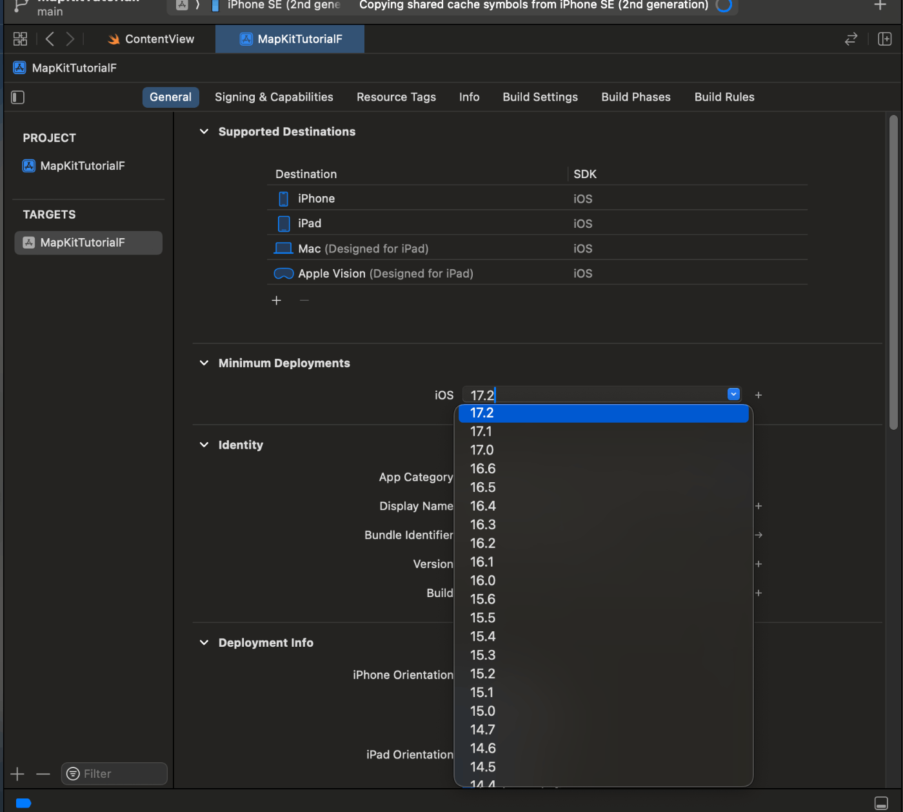Click the targets Filter field
The image size is (903, 812).
click(114, 774)
